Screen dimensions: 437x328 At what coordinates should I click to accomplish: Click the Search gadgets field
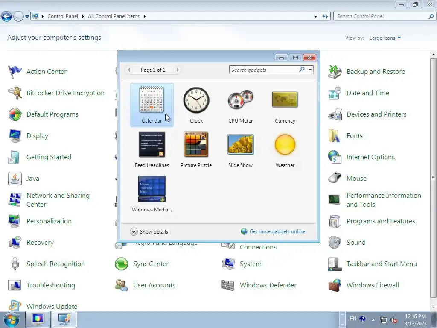[264, 70]
